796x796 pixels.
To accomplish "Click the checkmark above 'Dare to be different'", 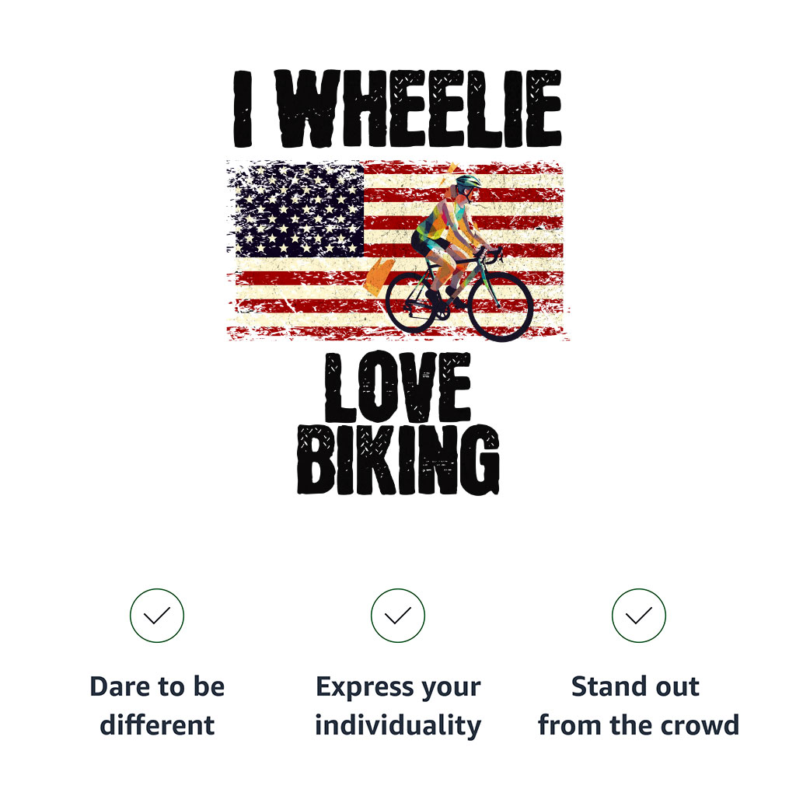I will tap(157, 616).
